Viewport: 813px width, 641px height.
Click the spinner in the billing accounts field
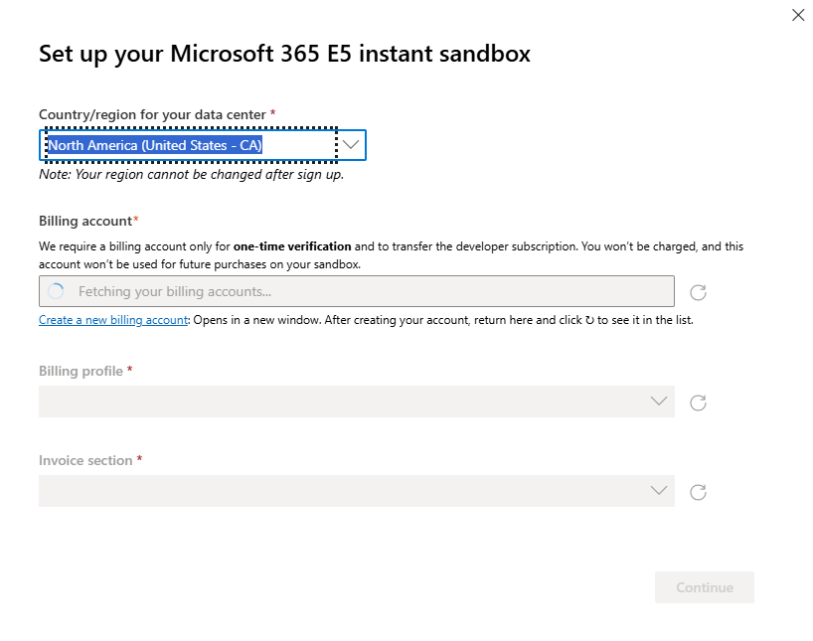coord(56,291)
